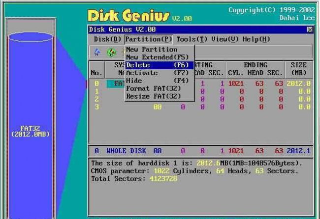Click ending cylinder 1021 in partition row 0
The image size is (320, 219).
click(236, 83)
